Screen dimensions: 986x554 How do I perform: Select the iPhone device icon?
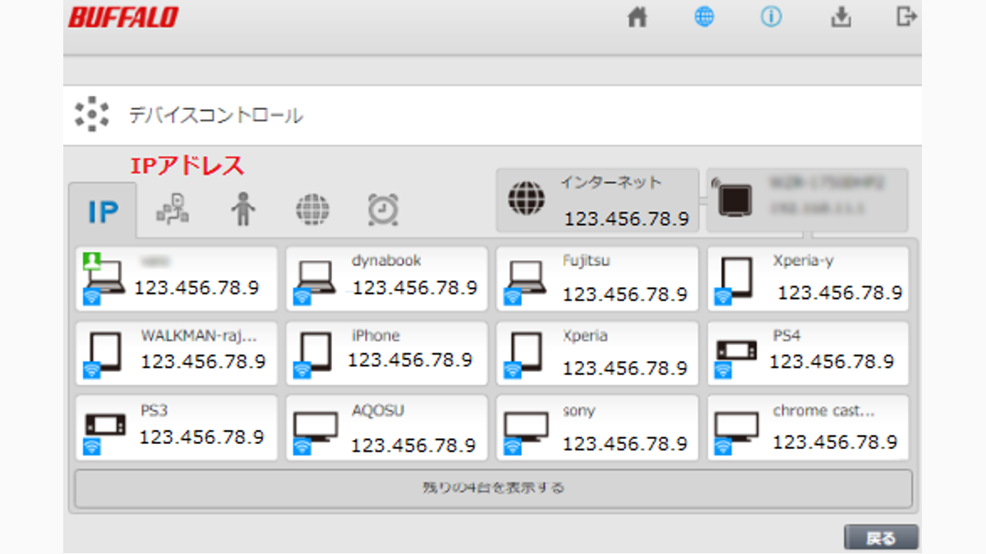[315, 353]
